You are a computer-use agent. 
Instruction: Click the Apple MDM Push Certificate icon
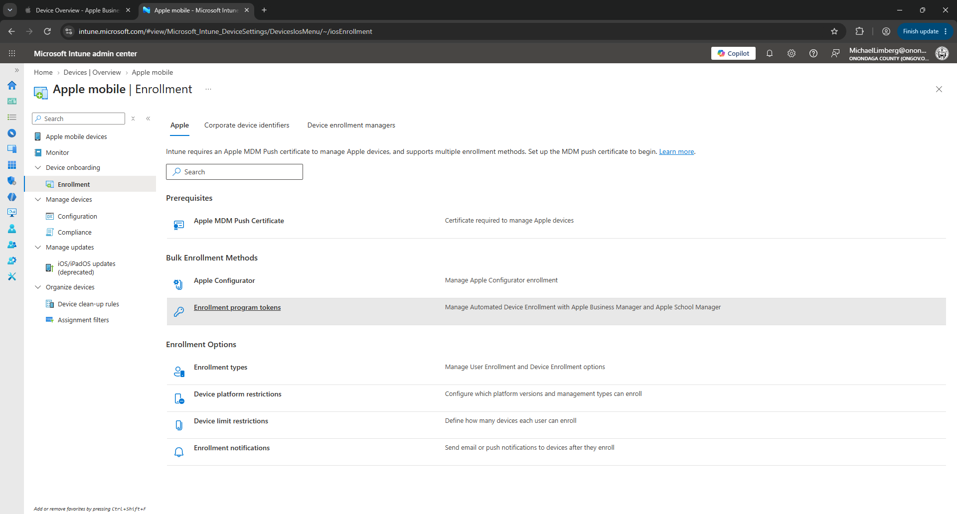click(x=179, y=225)
